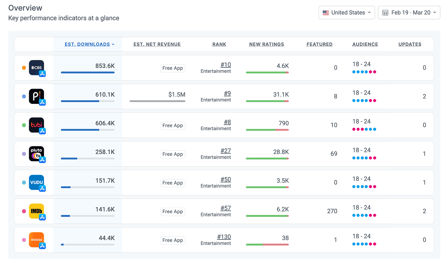This screenshot has width=447, height=268.
Task: Click the 151.7K downloads value
Action: [x=105, y=181]
